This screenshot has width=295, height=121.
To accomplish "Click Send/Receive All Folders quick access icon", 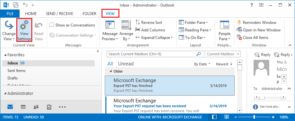I will (x=16, y=5).
